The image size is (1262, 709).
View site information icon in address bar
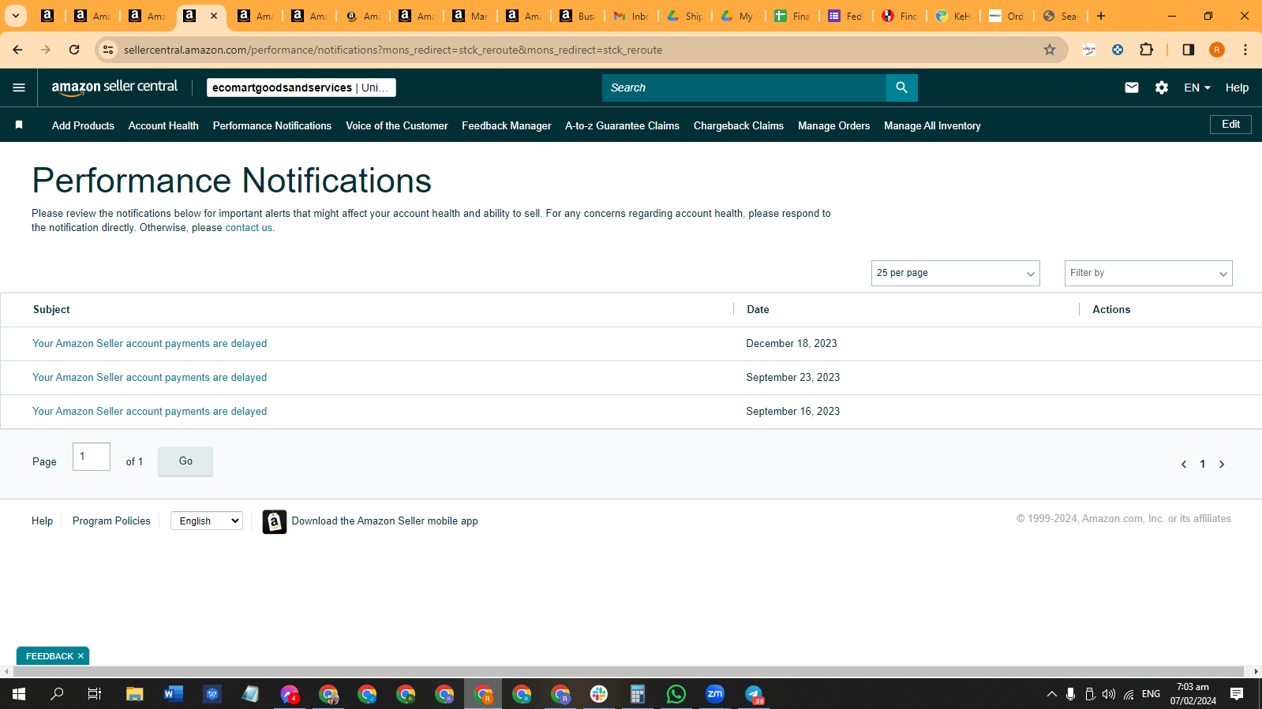coord(108,50)
